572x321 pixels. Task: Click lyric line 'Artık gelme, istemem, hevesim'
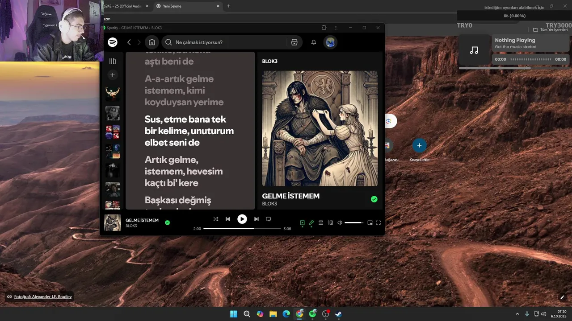184,171
